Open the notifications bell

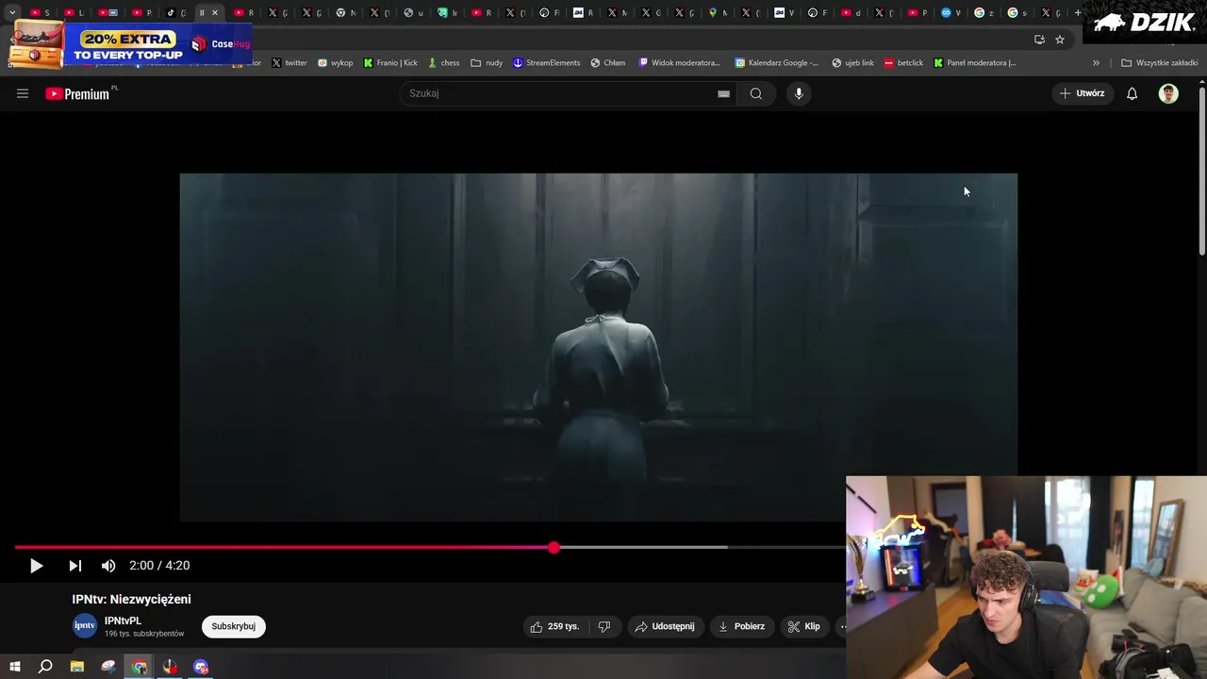(x=1133, y=93)
